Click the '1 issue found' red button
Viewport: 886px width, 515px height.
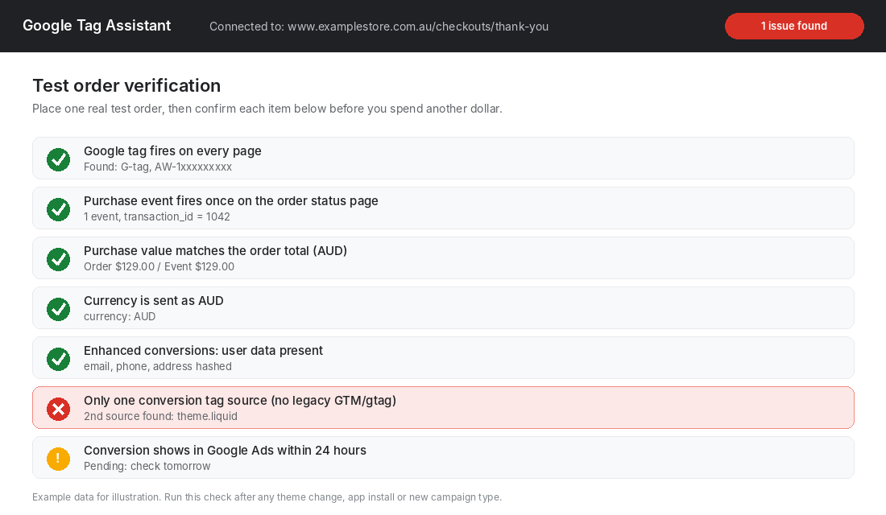794,26
